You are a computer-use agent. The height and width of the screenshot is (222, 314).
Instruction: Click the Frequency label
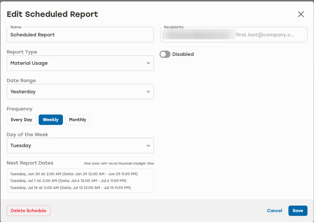point(20,109)
